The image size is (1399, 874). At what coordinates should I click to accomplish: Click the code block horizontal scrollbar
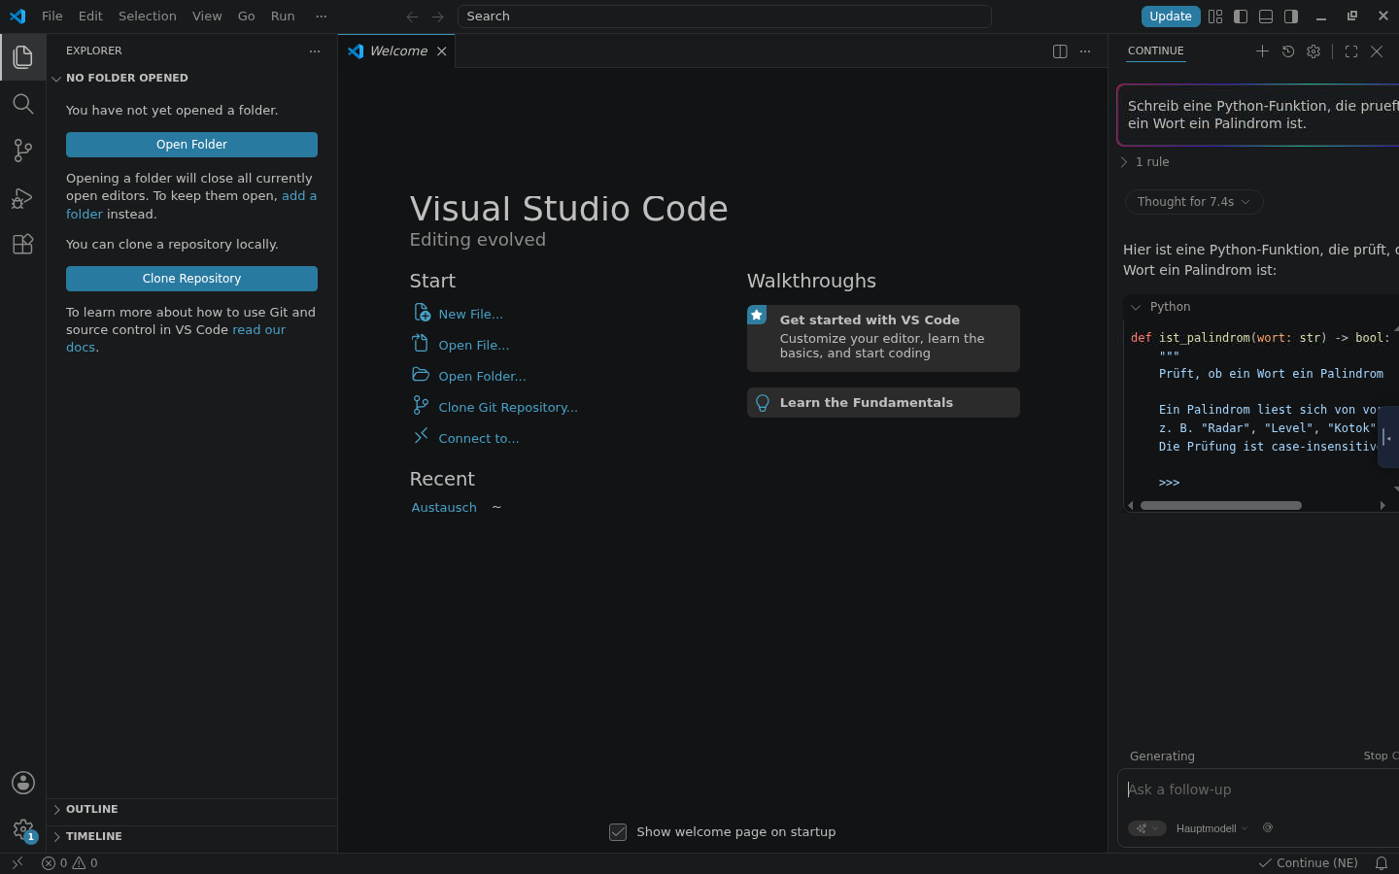point(1220,505)
